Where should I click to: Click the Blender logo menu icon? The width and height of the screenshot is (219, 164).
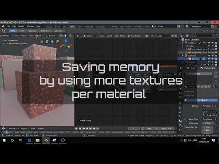tap(3, 26)
